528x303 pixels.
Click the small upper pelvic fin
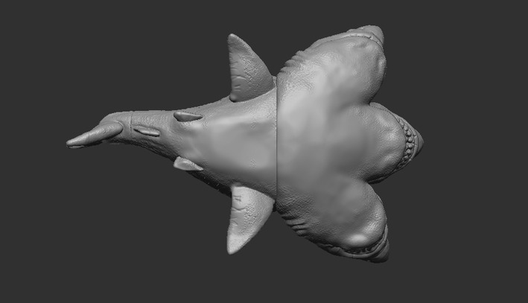click(188, 116)
